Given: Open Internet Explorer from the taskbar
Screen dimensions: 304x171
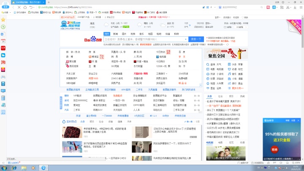Looking at the screenshot, I should [x=14, y=168].
